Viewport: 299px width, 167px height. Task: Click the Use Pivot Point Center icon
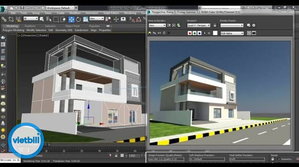(x=108, y=19)
